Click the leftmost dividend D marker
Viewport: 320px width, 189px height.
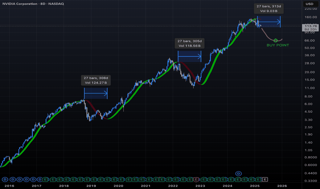click(5, 180)
